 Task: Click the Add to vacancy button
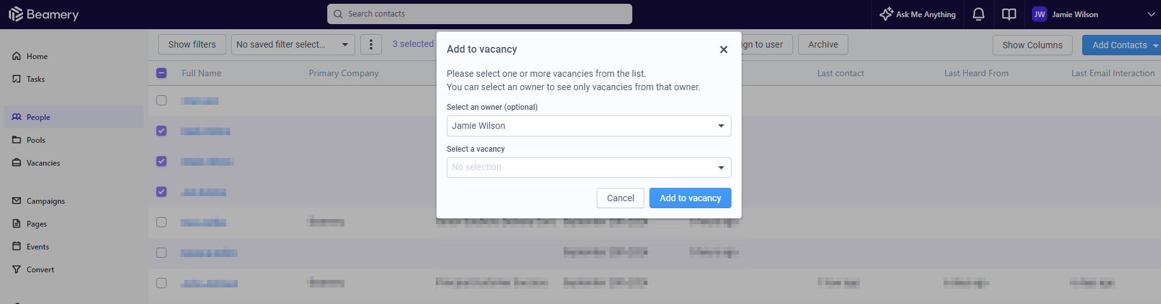[x=690, y=198]
